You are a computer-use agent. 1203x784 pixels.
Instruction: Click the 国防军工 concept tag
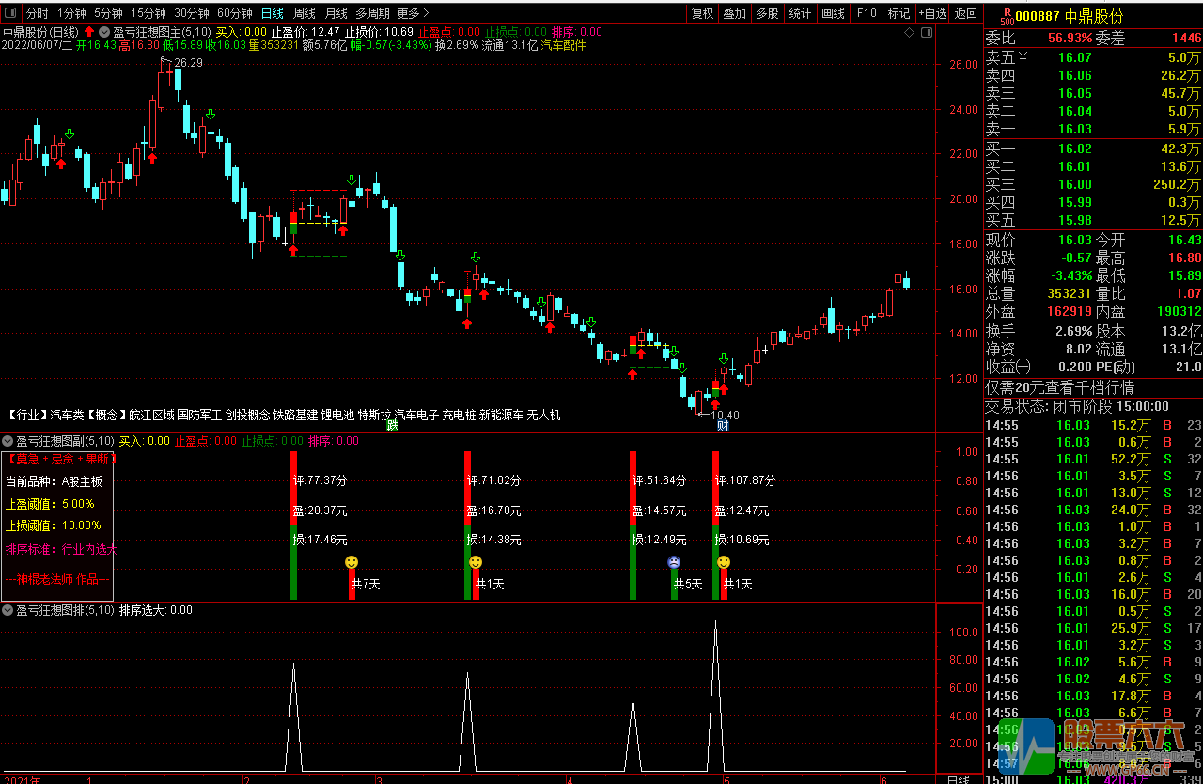click(x=199, y=415)
